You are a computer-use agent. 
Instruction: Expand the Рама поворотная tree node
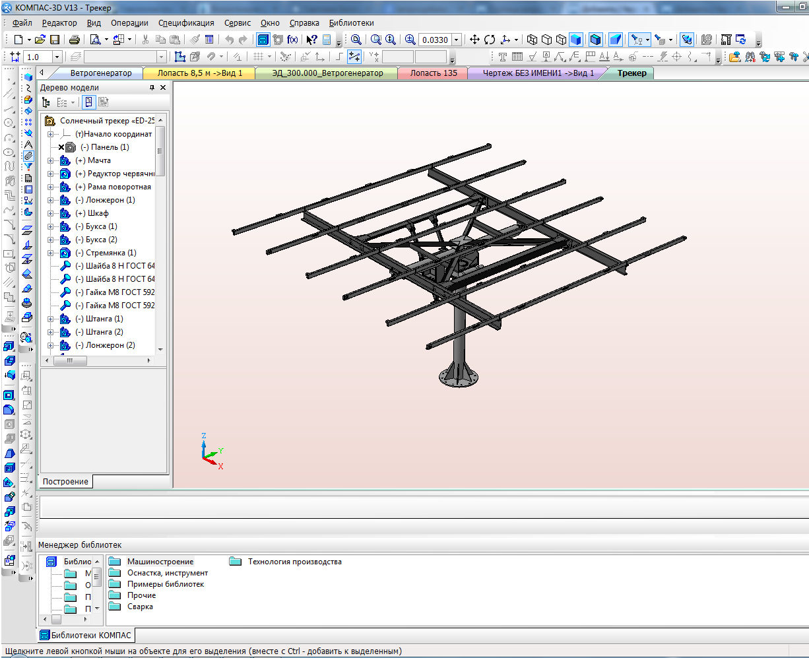51,187
